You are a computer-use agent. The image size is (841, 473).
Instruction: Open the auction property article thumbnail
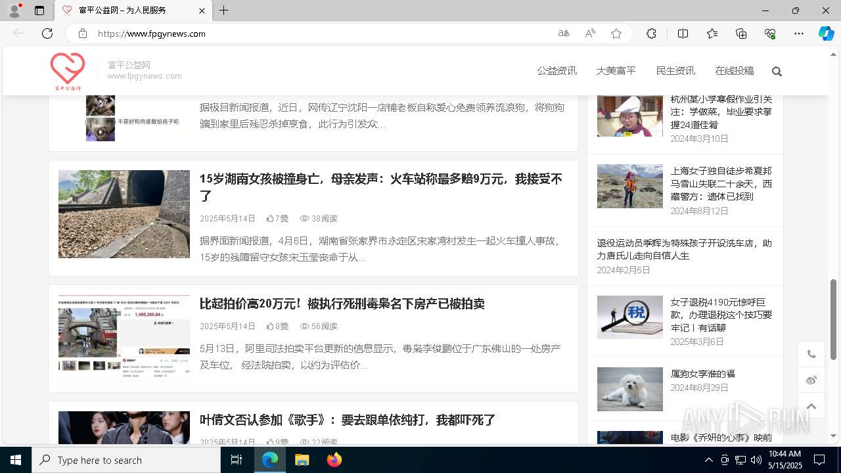coord(124,338)
